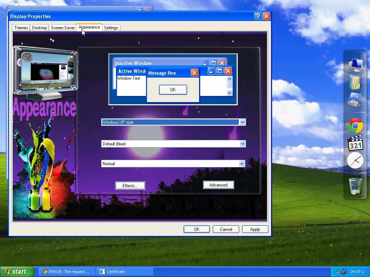Click the Window Text in the preview

128,78
